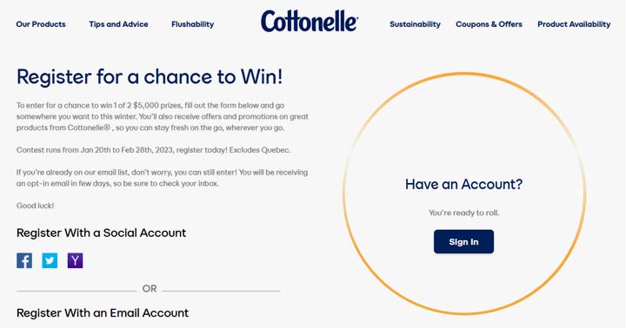626x328 pixels.
Task: Click the Sign In button
Action: point(463,241)
